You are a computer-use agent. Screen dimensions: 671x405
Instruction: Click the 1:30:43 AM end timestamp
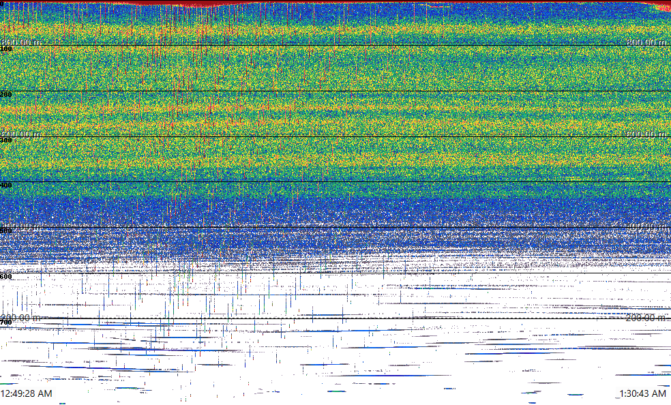(643, 393)
